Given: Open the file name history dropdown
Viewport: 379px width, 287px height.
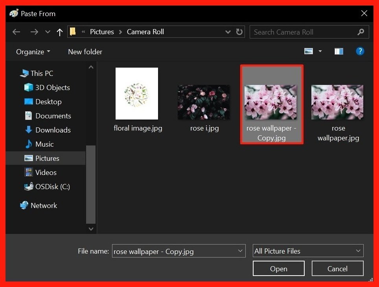Looking at the screenshot, I should 240,251.
